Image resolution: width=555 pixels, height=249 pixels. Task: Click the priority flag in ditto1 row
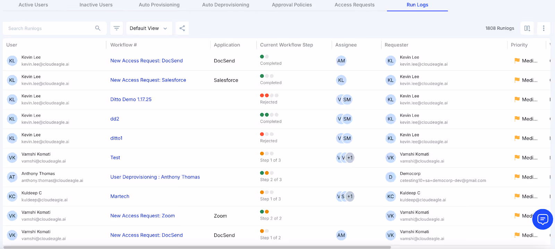517,138
